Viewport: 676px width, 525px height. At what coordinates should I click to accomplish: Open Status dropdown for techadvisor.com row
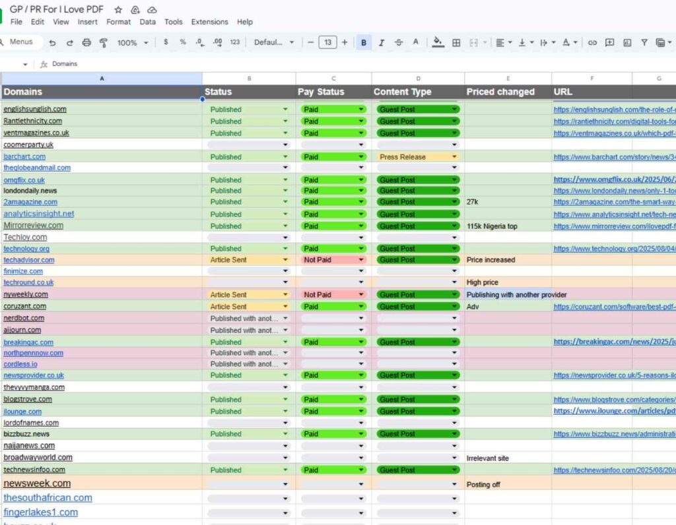[x=285, y=261]
